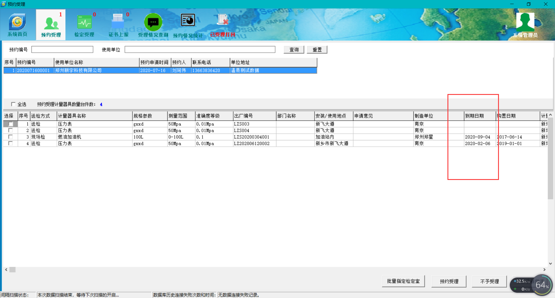555x298 pixels.
Task: Check the row 1 压力表 checkbox
Action: point(11,124)
